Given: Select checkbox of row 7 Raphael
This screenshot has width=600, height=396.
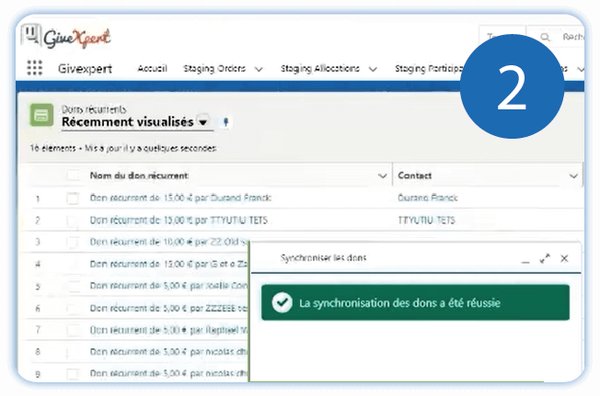Looking at the screenshot, I should tap(73, 330).
